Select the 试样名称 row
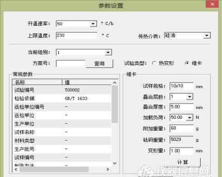The width and height of the screenshot is (222, 177). coord(62,132)
